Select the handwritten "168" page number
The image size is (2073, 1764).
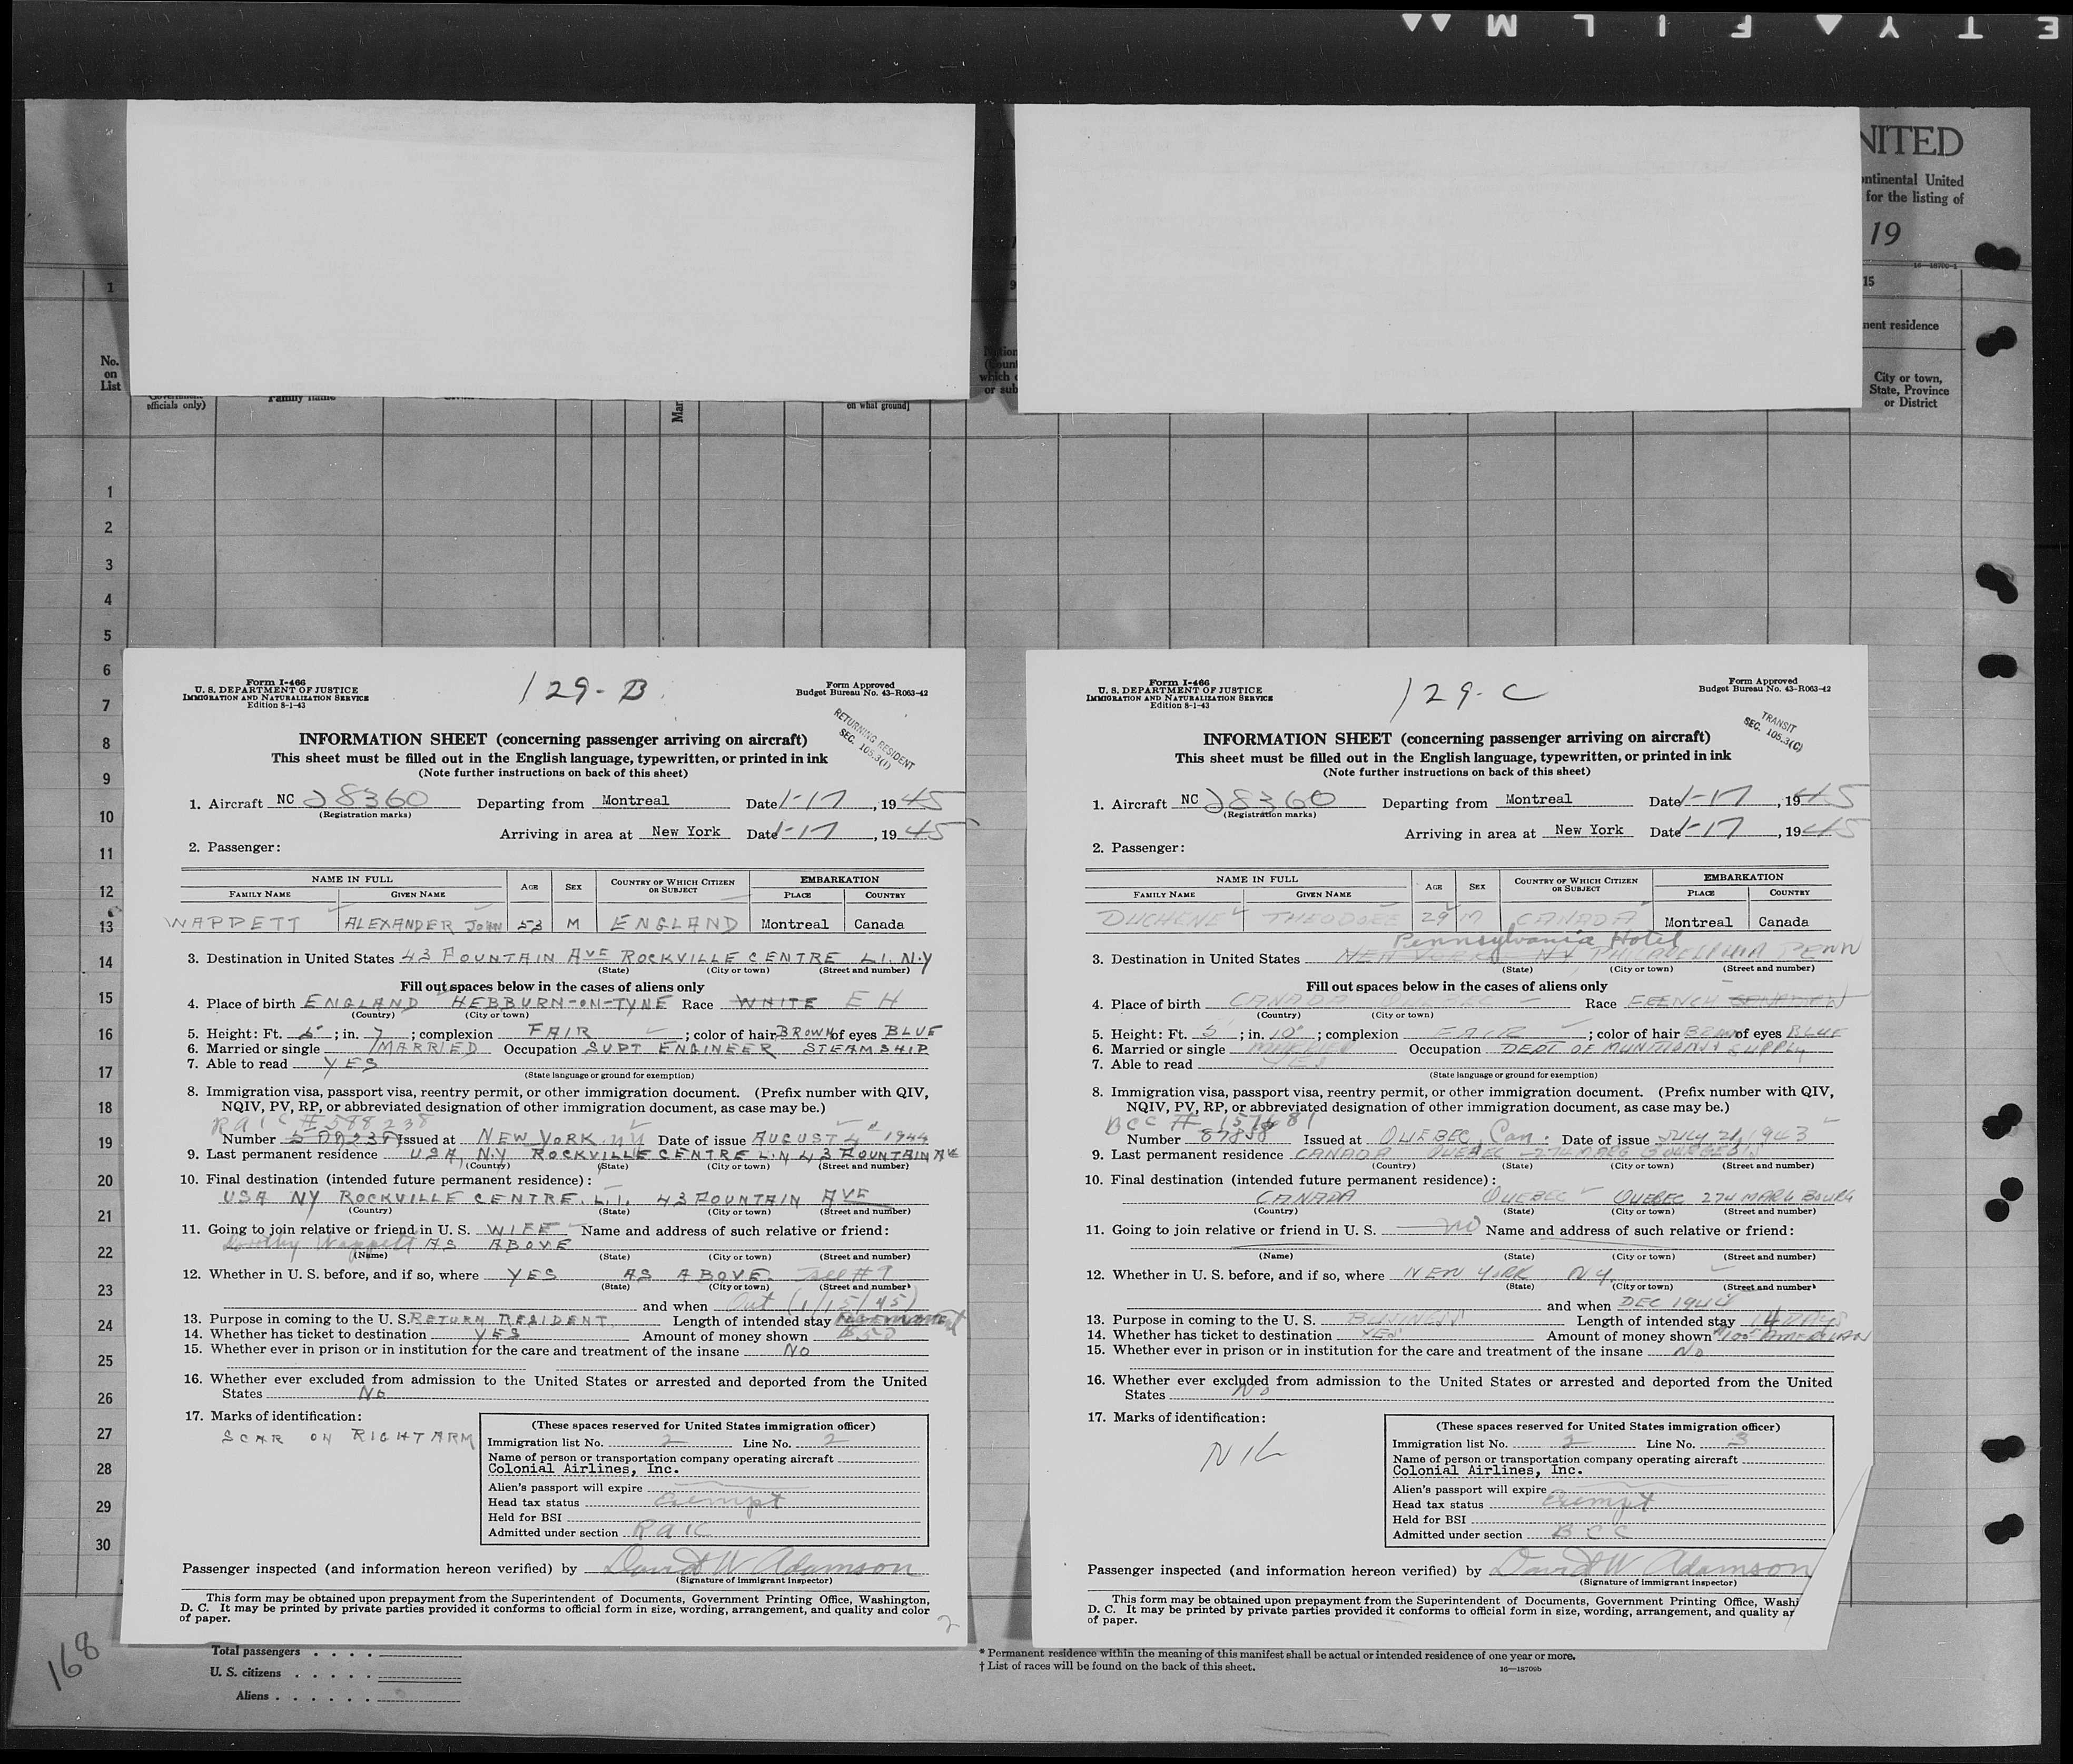(74, 1662)
